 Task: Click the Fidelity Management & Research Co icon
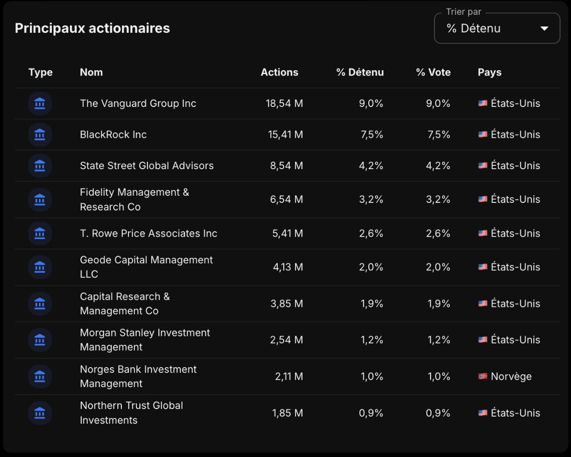(40, 200)
